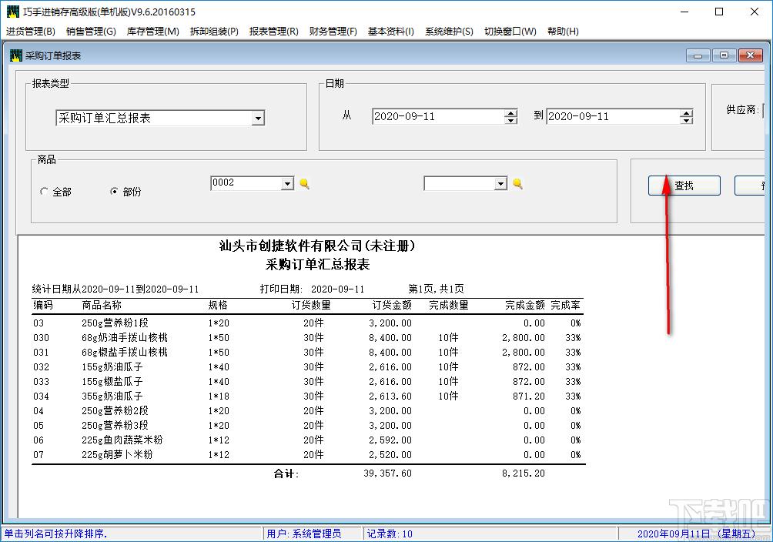Click the 155g奶油瓜子 product row
Viewport: 773px width, 542px height.
(307, 367)
